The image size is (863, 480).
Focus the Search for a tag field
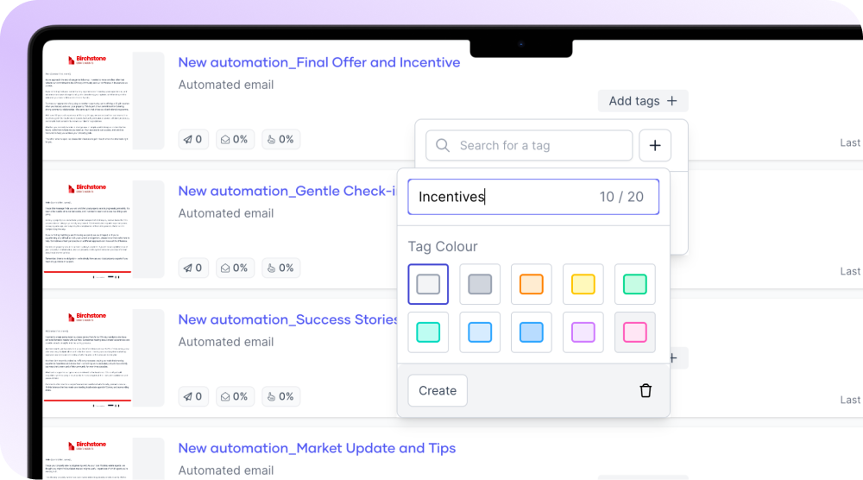(x=529, y=145)
